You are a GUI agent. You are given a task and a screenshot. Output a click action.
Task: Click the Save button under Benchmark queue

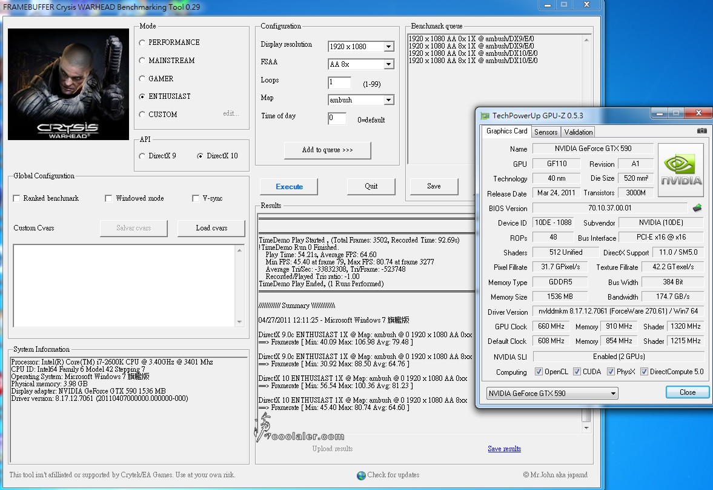[434, 186]
